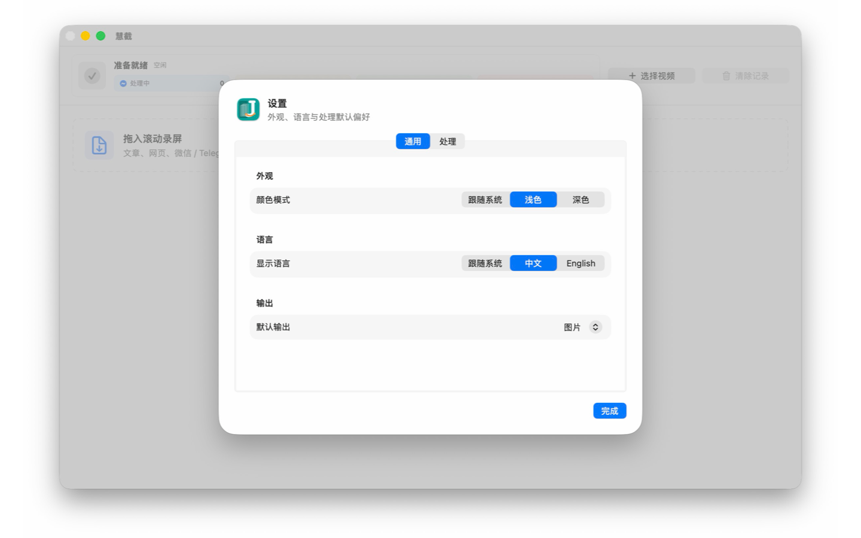This screenshot has width=861, height=538.
Task: Switch to the 处理 tab
Action: click(447, 141)
